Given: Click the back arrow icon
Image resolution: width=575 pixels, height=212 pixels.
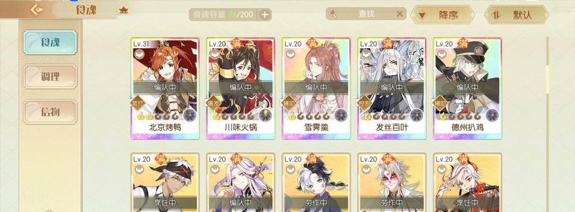Looking at the screenshot, I should coord(37,10).
